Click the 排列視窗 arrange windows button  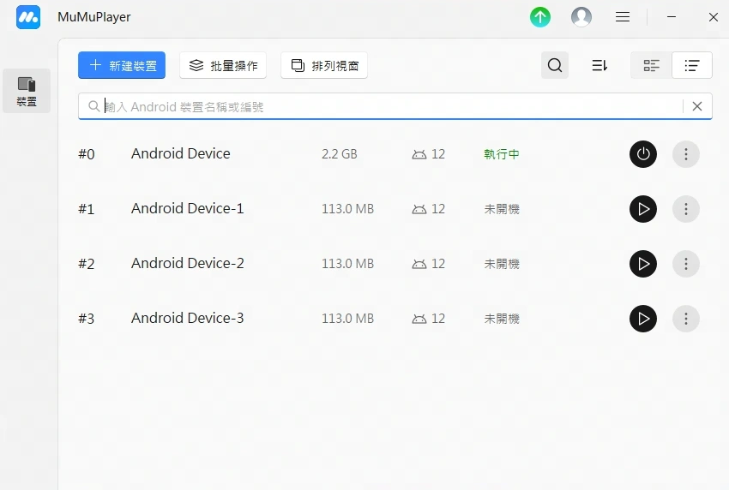pyautogui.click(x=324, y=65)
